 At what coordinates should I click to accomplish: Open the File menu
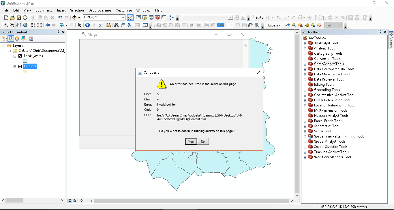[x=6, y=10]
